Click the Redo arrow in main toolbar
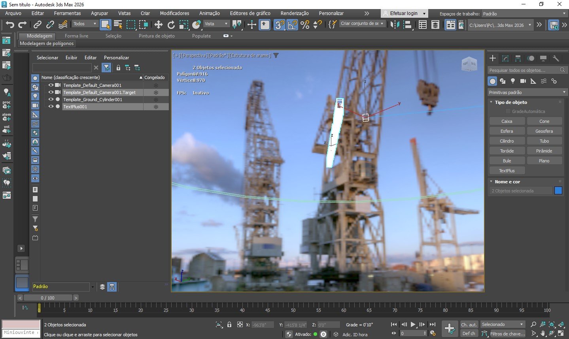The image size is (569, 339). pyautogui.click(x=23, y=24)
